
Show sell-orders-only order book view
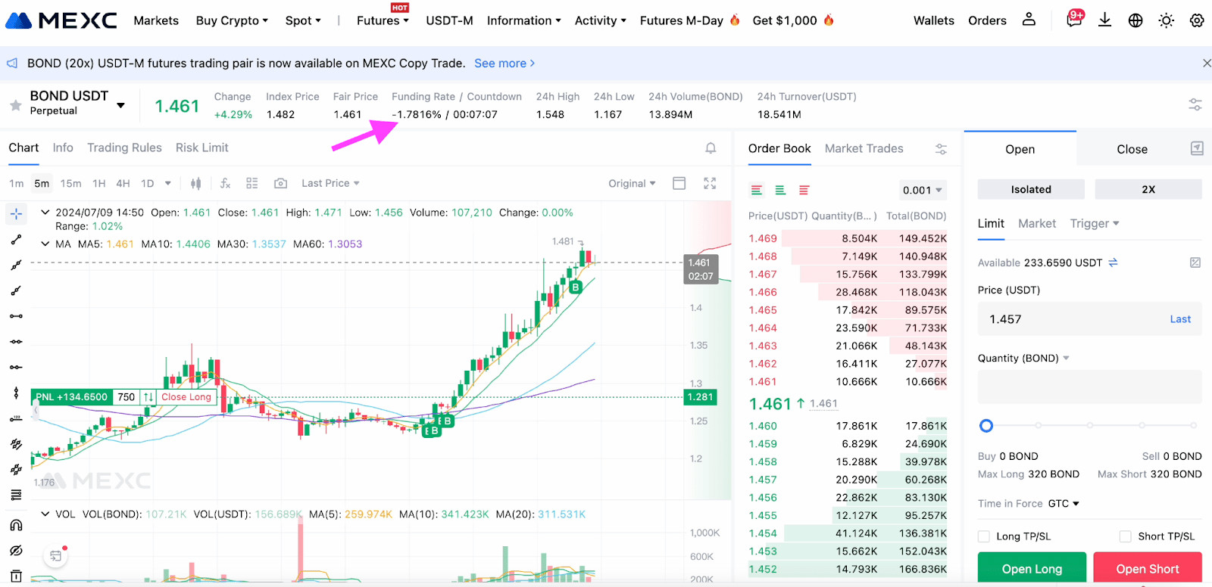click(804, 190)
